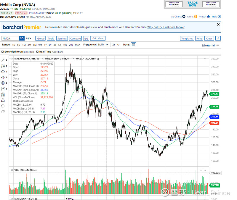Set an alert with Alerts icon

click(196, 17)
